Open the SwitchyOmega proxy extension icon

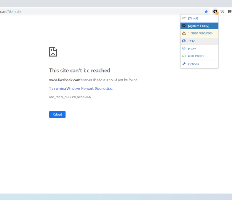click(215, 12)
